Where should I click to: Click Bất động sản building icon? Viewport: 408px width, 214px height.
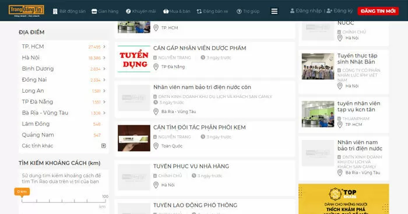pyautogui.click(x=55, y=12)
